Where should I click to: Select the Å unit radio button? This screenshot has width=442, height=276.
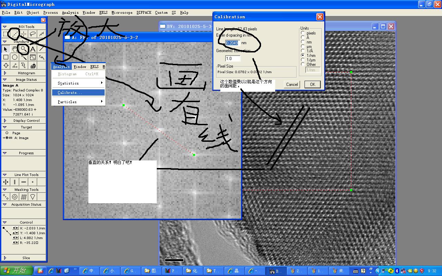coord(303,38)
